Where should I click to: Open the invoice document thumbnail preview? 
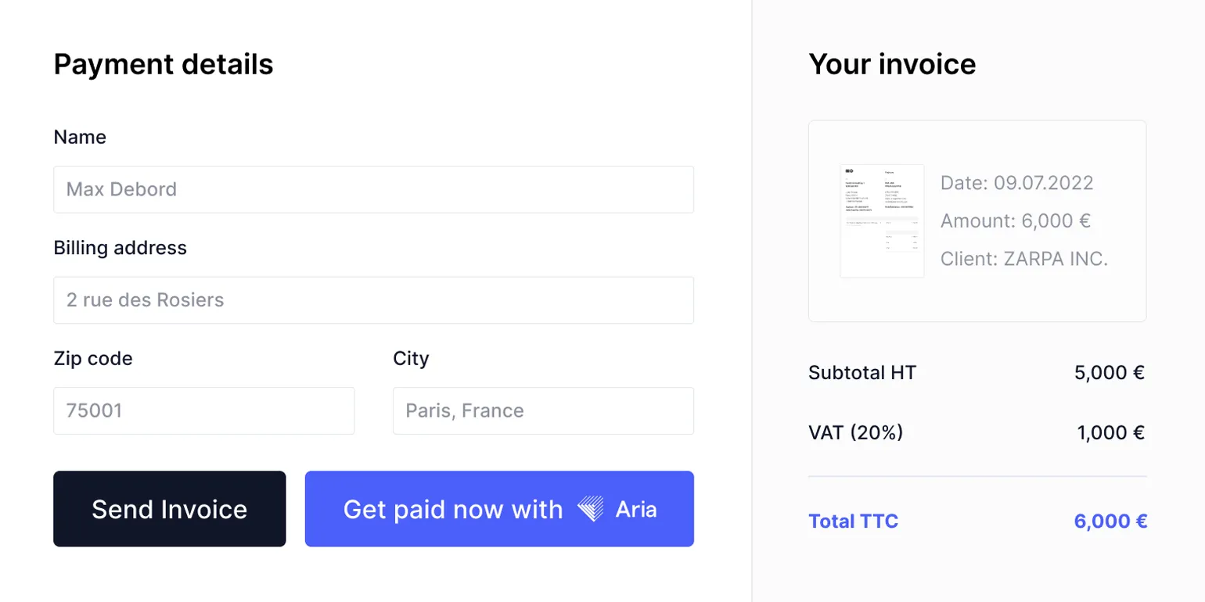883,221
